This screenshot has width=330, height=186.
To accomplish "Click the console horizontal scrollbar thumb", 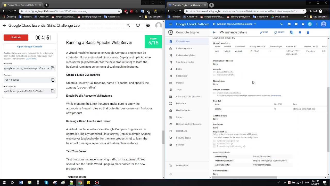I will point(245,177).
